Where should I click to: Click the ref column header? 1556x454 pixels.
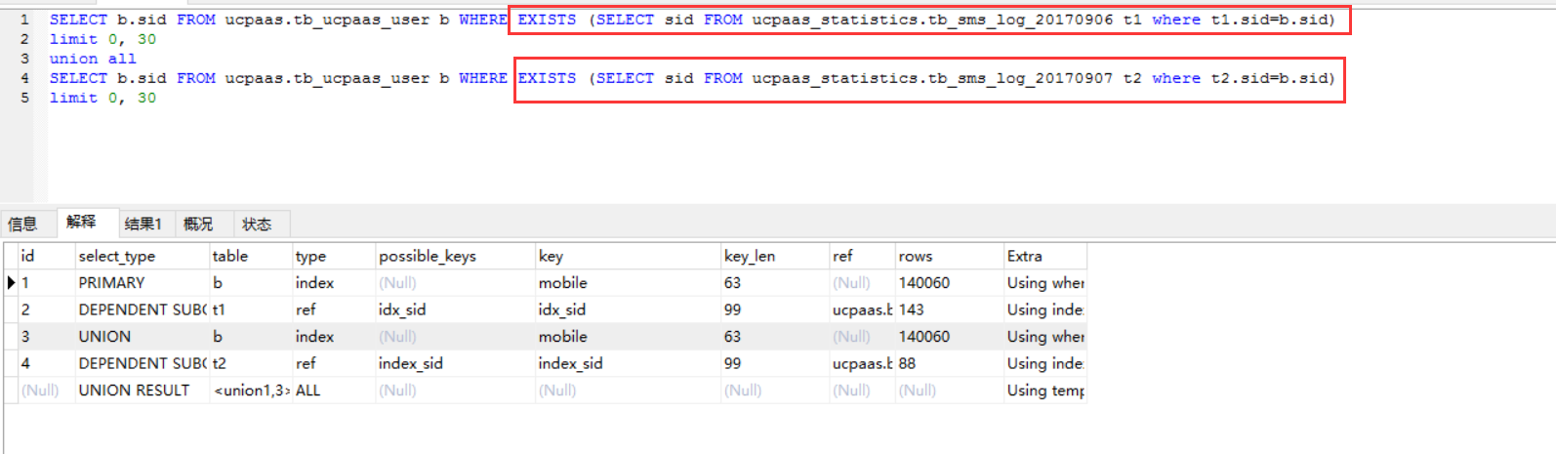point(861,256)
